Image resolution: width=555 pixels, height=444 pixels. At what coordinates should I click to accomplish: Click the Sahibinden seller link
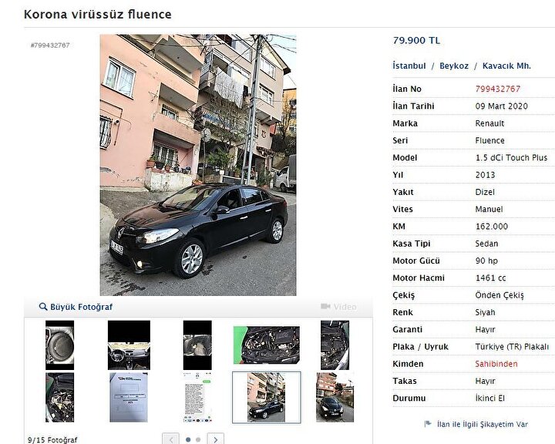click(496, 364)
